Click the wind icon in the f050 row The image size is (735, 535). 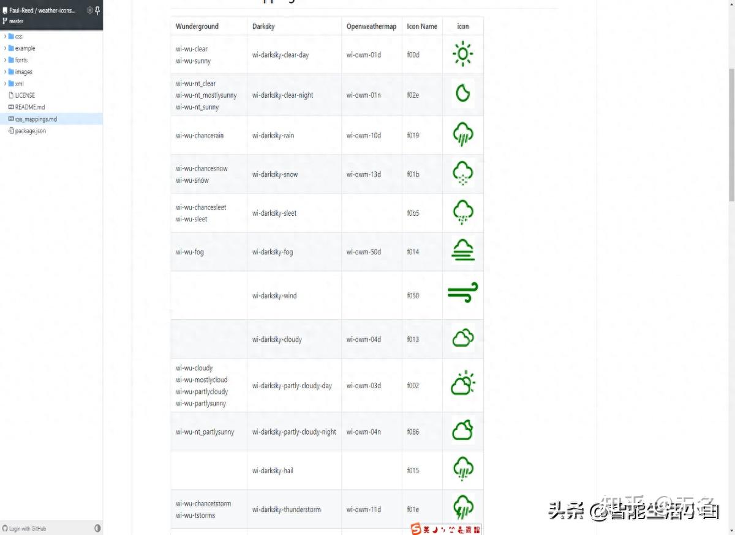coord(463,293)
